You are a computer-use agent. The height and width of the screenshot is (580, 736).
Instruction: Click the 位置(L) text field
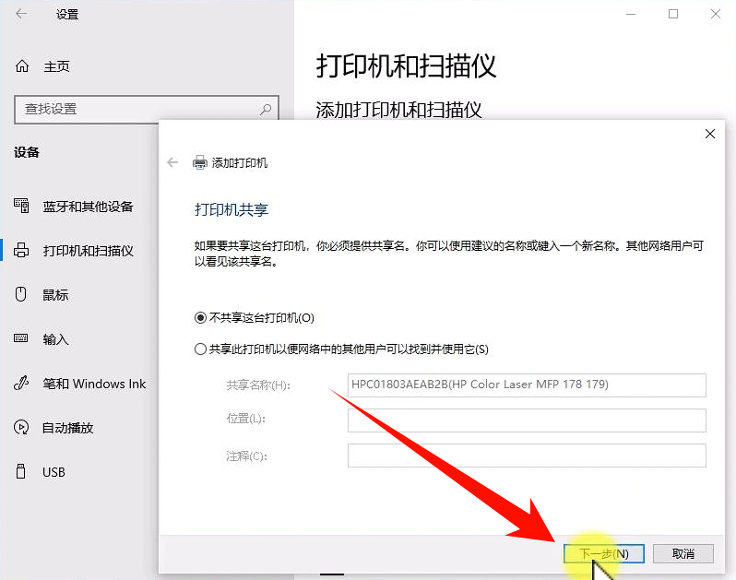tap(527, 420)
